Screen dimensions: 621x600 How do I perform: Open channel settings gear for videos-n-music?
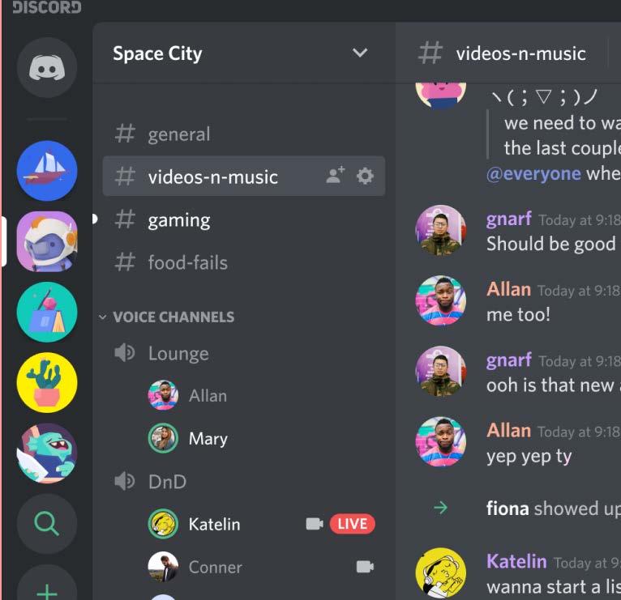click(365, 176)
